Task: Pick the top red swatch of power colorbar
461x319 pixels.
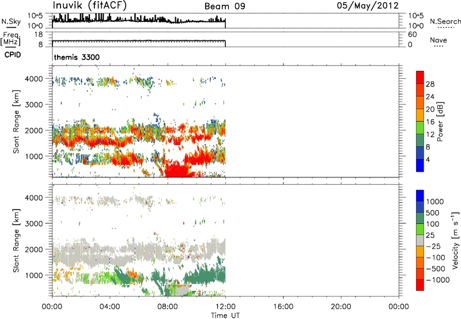Action: tap(420, 78)
